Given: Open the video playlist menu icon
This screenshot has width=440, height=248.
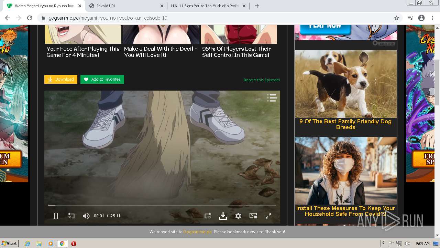Looking at the screenshot, I should pyautogui.click(x=272, y=98).
